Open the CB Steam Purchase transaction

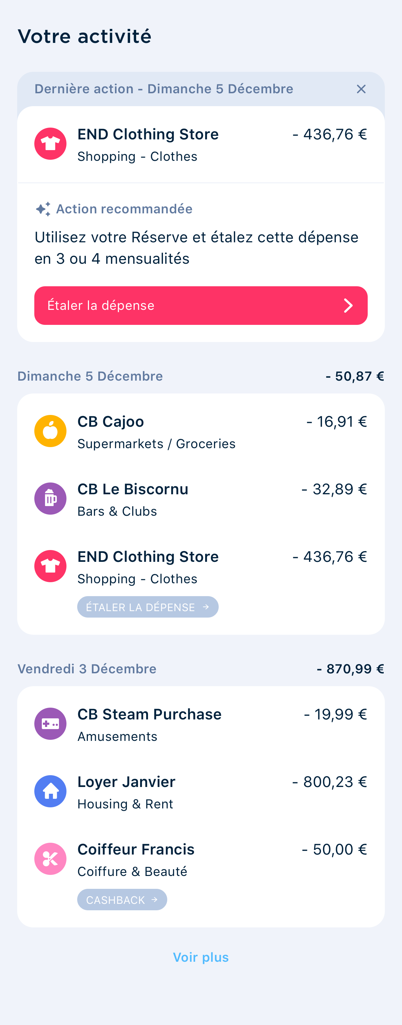(200, 724)
